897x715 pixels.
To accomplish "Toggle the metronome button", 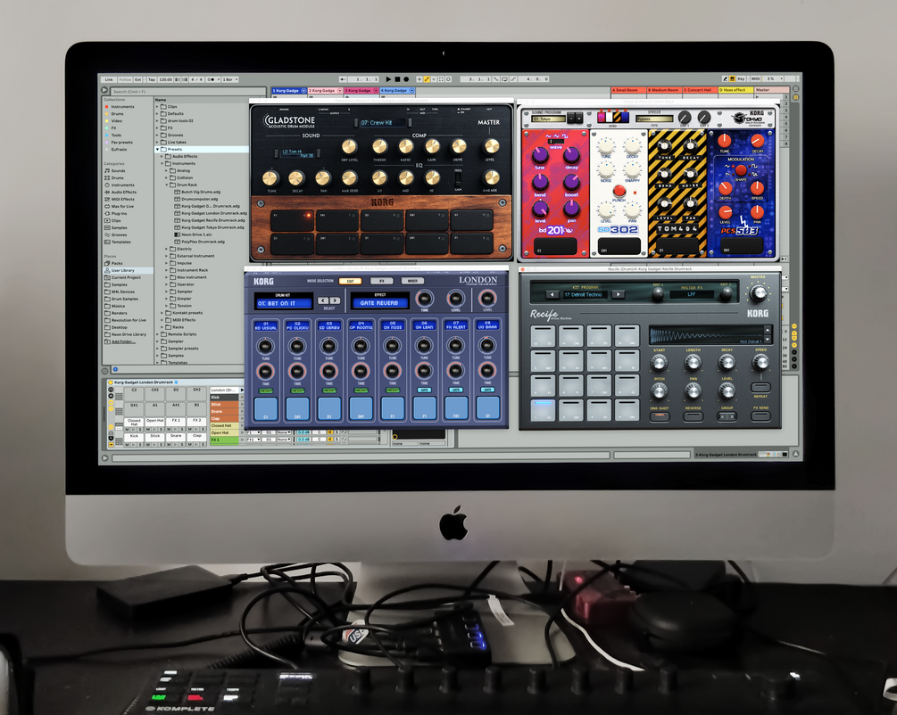I will tap(212, 79).
